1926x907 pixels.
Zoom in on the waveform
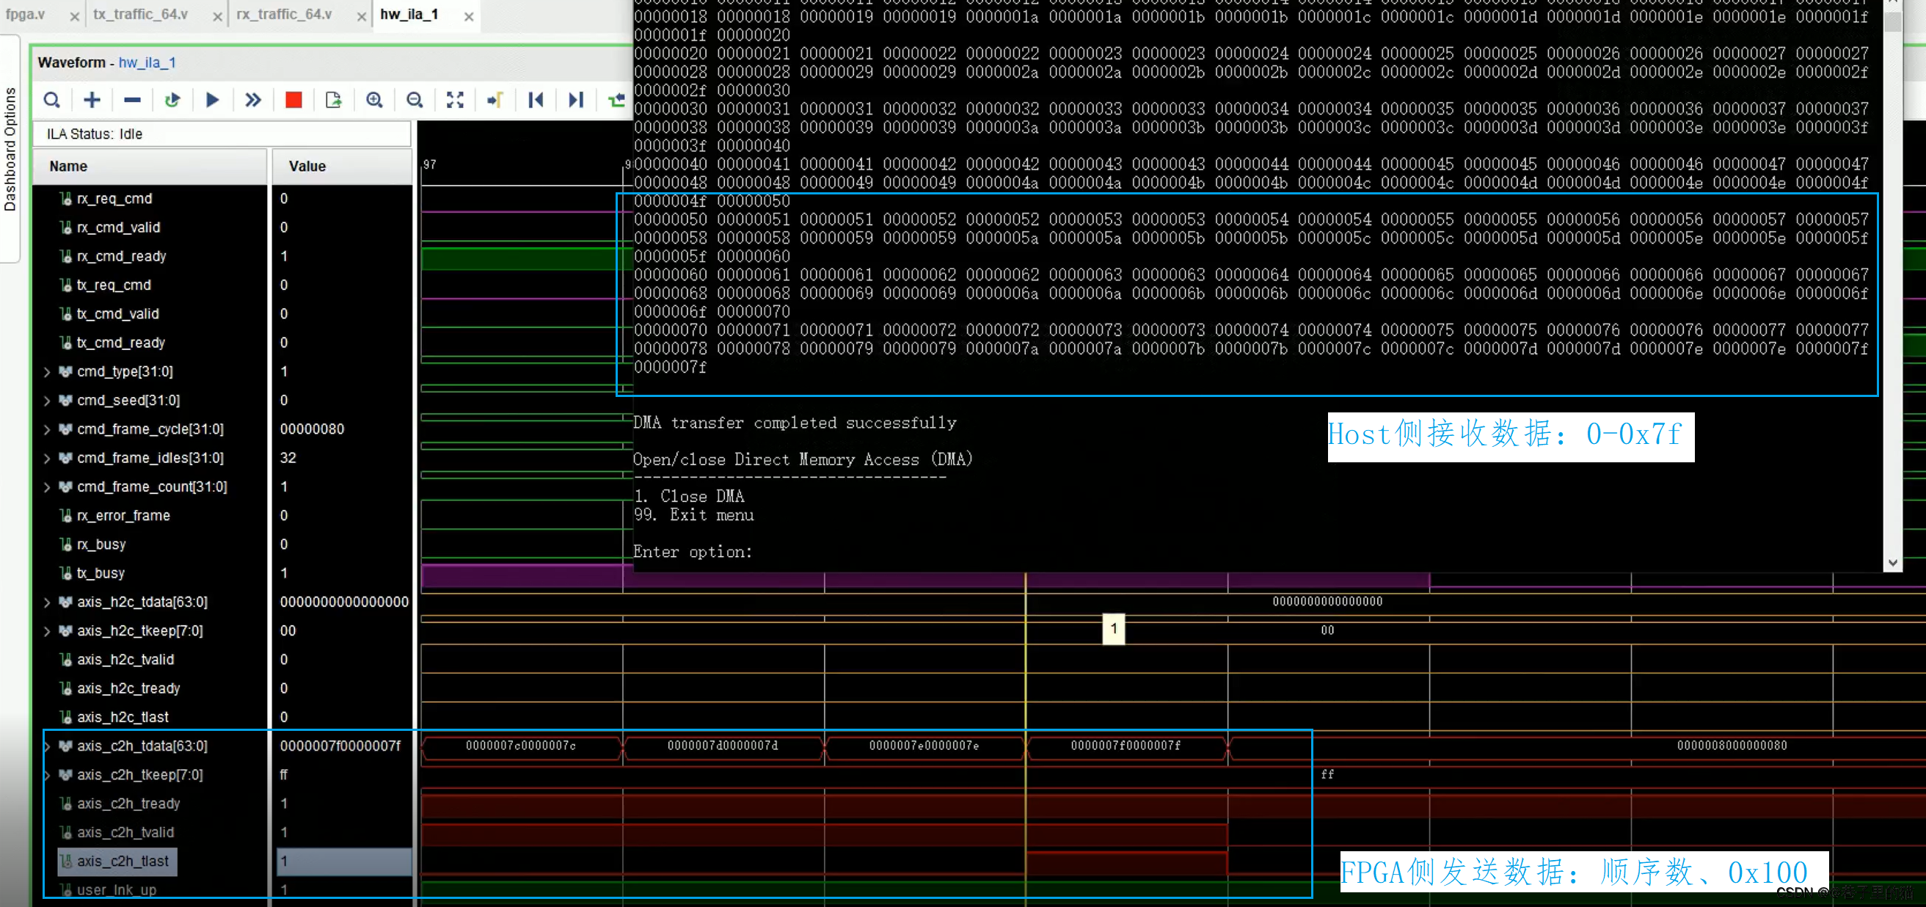tap(375, 100)
